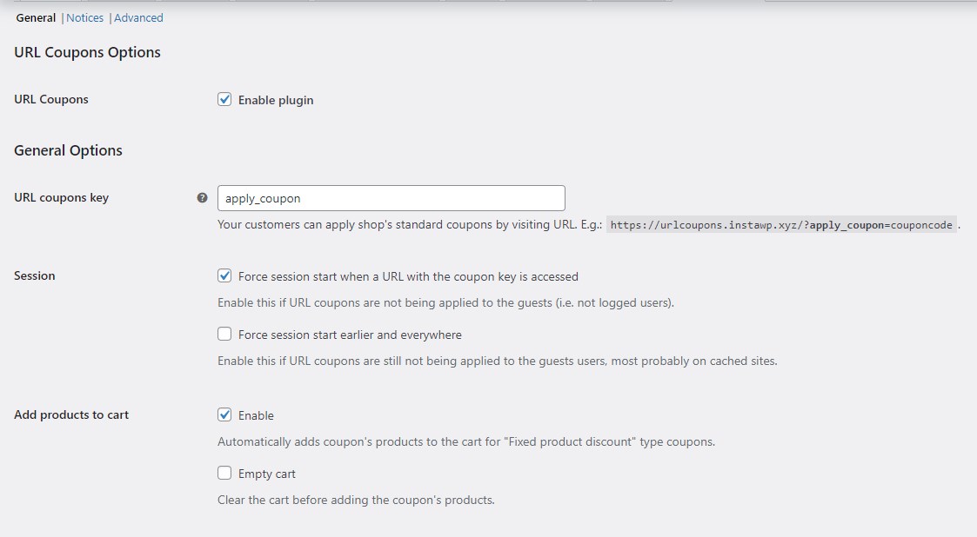This screenshot has width=977, height=537.
Task: Disable the Enable plugin checkbox
Action: (x=224, y=99)
